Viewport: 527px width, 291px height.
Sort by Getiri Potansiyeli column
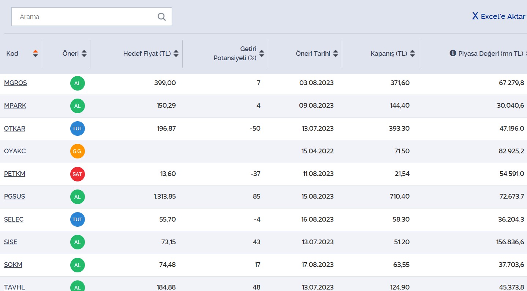coord(262,54)
